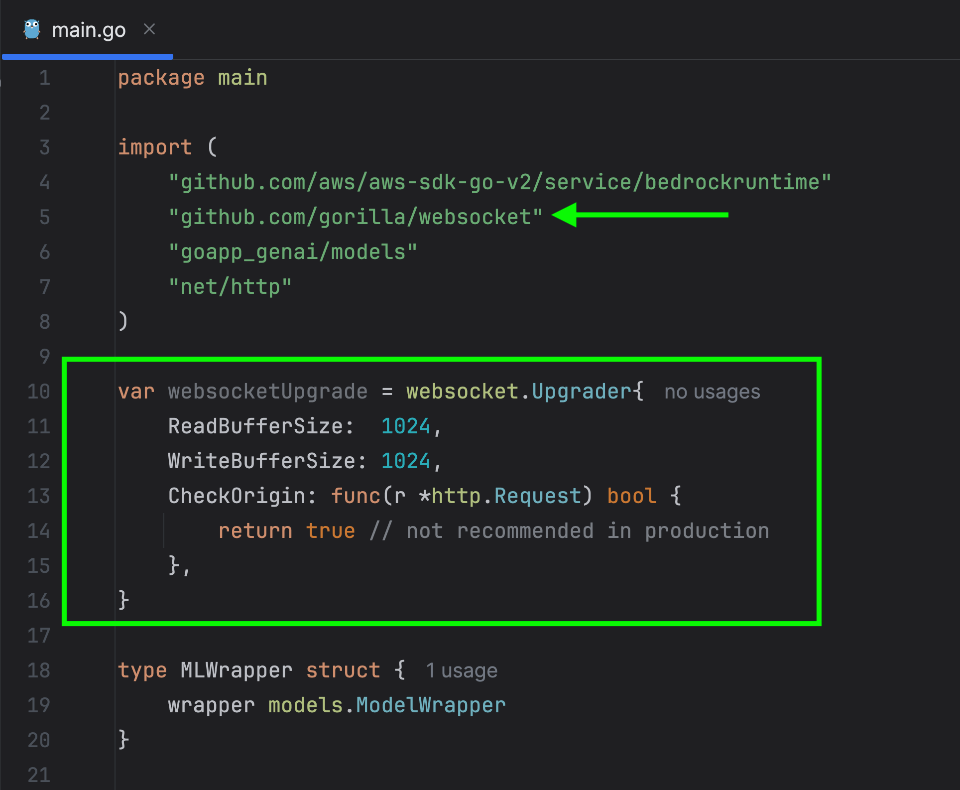This screenshot has width=960, height=790.
Task: Click the 'no usages' inlay hint
Action: tap(712, 392)
